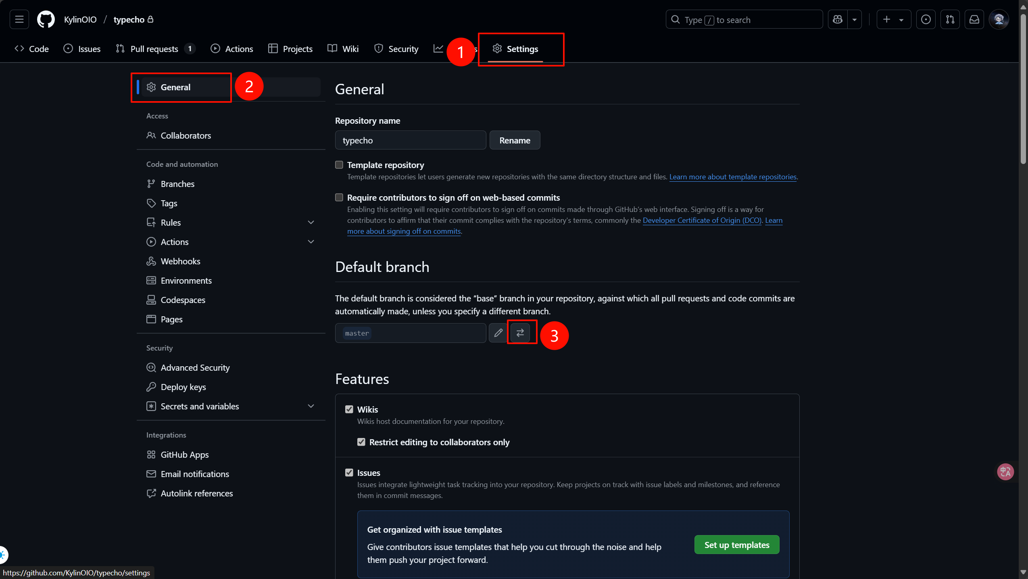Click the Repository name input field
This screenshot has width=1028, height=579.
[410, 140]
